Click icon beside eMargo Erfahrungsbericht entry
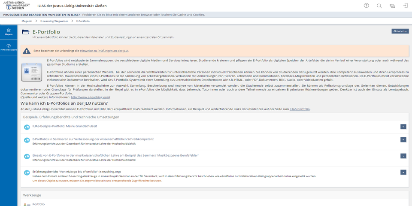The image size is (412, 206). pos(27,173)
